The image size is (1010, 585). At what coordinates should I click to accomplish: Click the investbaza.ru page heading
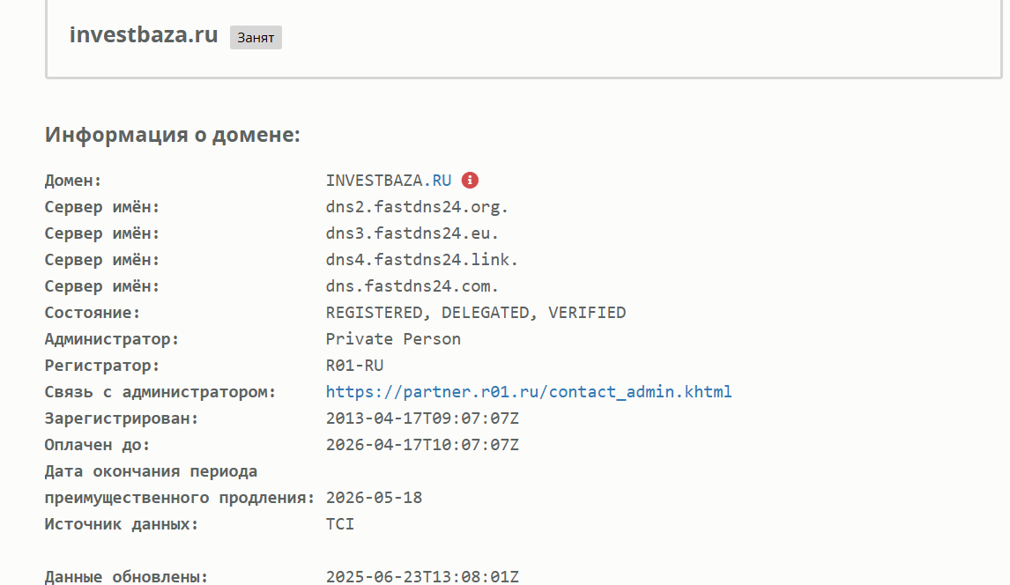(144, 35)
